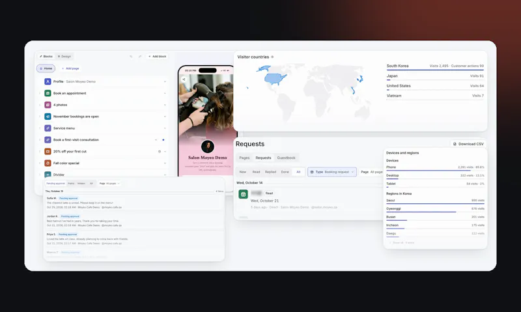Screen dimensions: 521x312
Task: Expand the 'Book an appointment' block
Action: [x=165, y=93]
